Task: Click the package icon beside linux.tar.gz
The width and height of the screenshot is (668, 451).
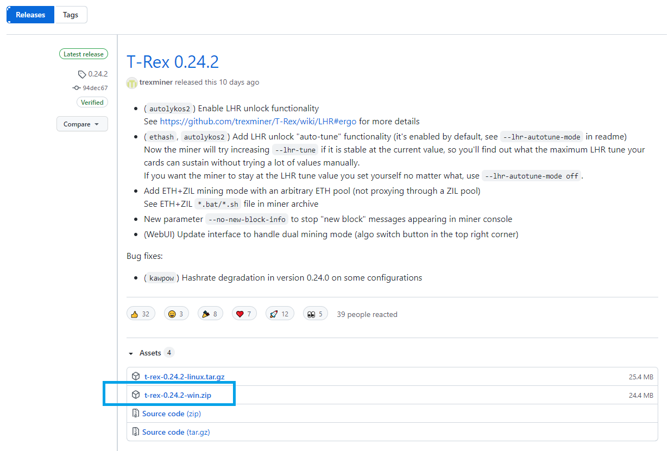Action: point(136,377)
